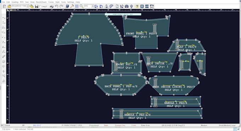The height and width of the screenshot is (131, 241).
Task: Click the Save floppy disk icon
Action: [37, 6]
